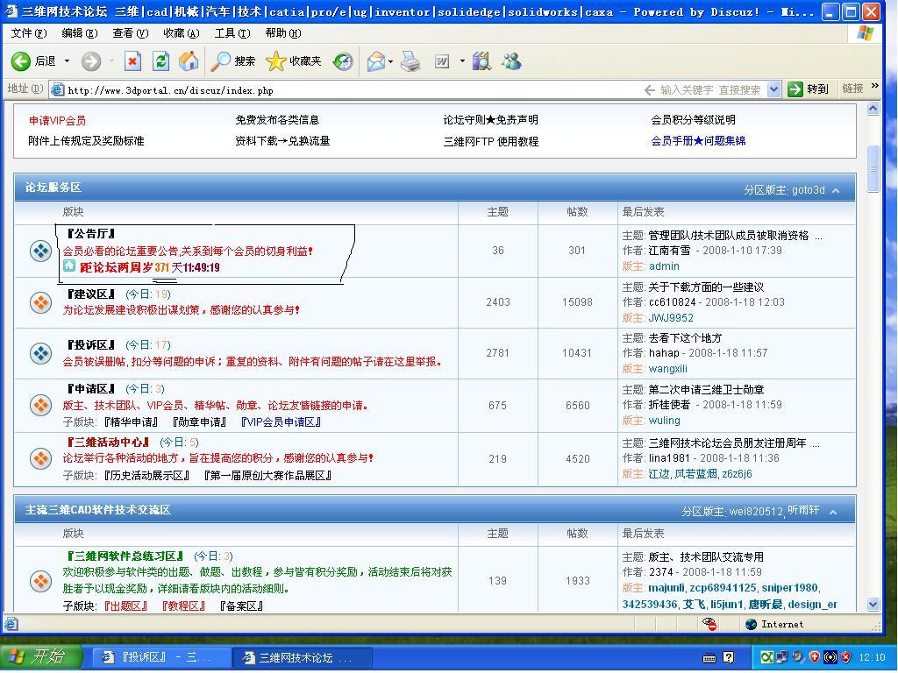Open moderator admin profile link
Viewport: 898px width, 673px height.
(664, 266)
